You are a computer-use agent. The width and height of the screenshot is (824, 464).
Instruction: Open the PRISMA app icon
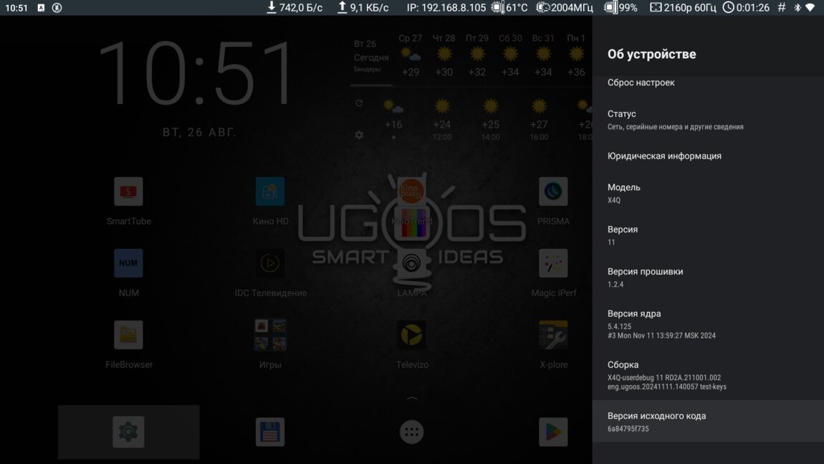553,192
